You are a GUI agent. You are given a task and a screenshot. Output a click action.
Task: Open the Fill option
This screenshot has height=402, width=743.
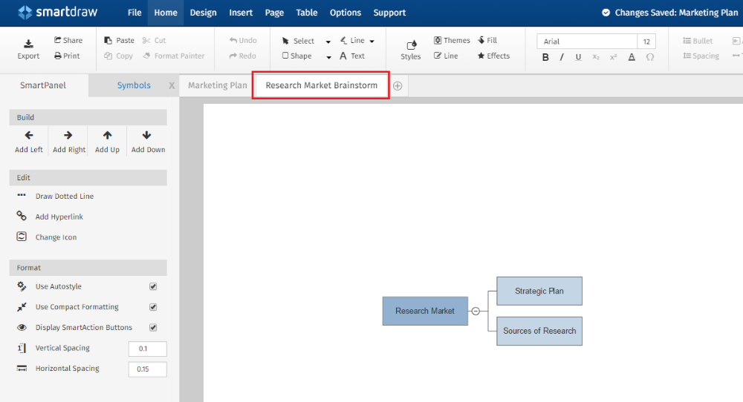coord(487,40)
